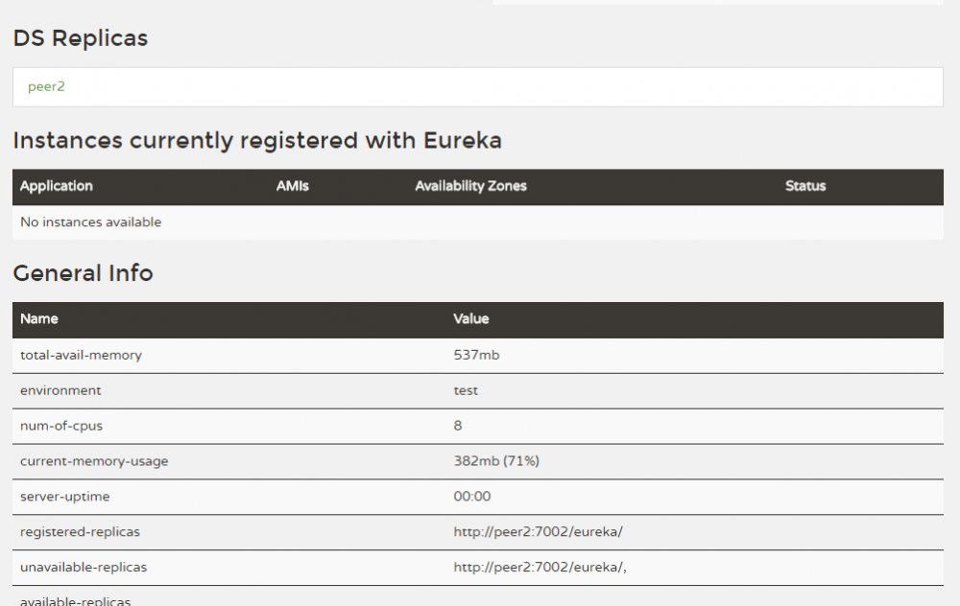Click the Application column header
The image size is (960, 606).
57,186
